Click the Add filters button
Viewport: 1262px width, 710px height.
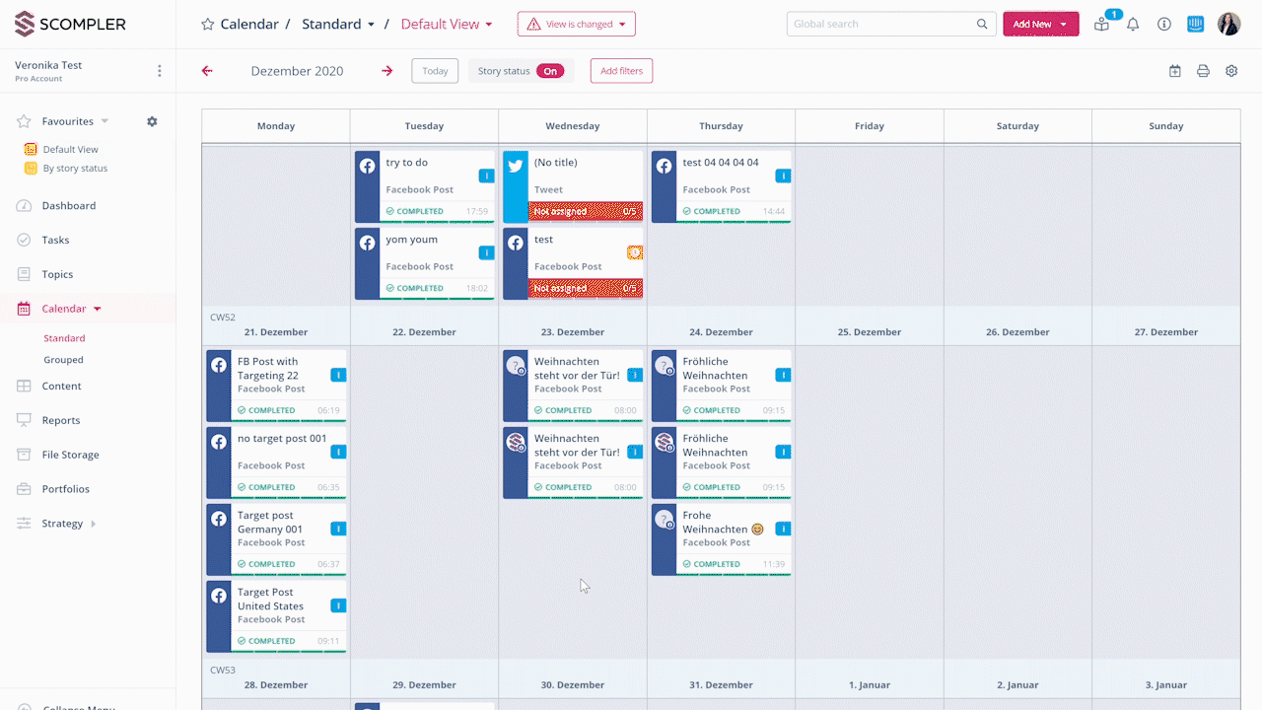pos(621,71)
